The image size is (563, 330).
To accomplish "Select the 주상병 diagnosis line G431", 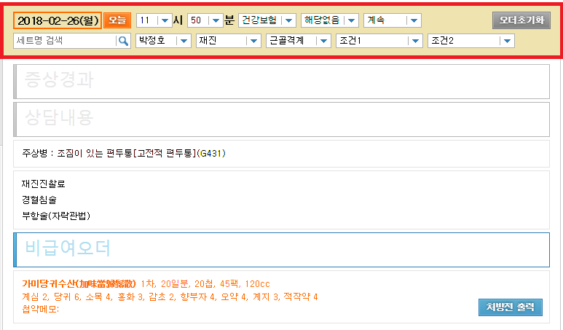I will pos(124,154).
